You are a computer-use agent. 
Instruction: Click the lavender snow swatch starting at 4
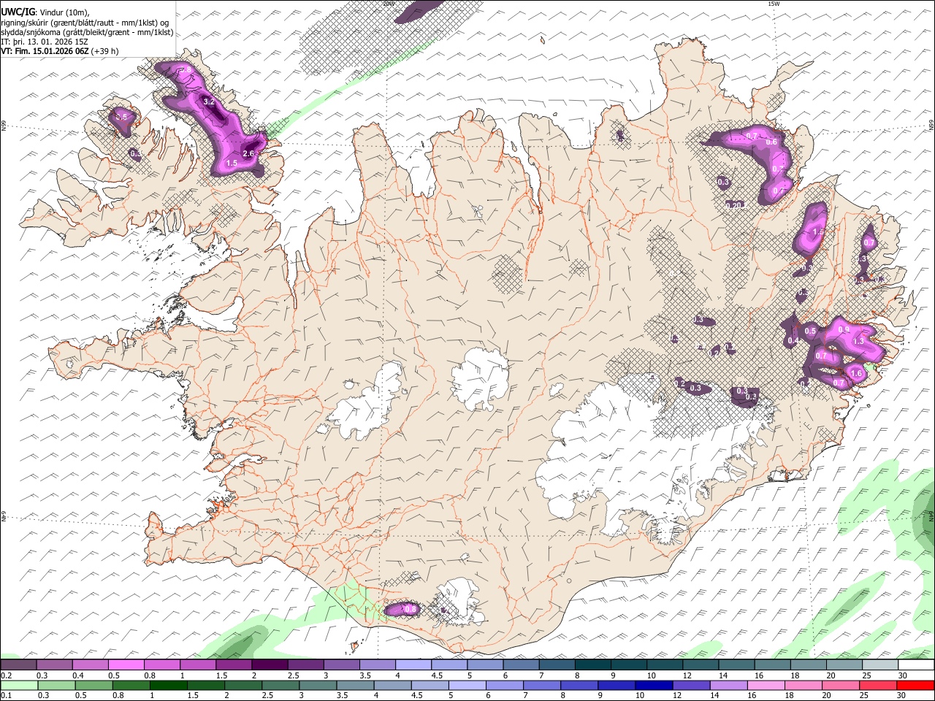tap(413, 664)
